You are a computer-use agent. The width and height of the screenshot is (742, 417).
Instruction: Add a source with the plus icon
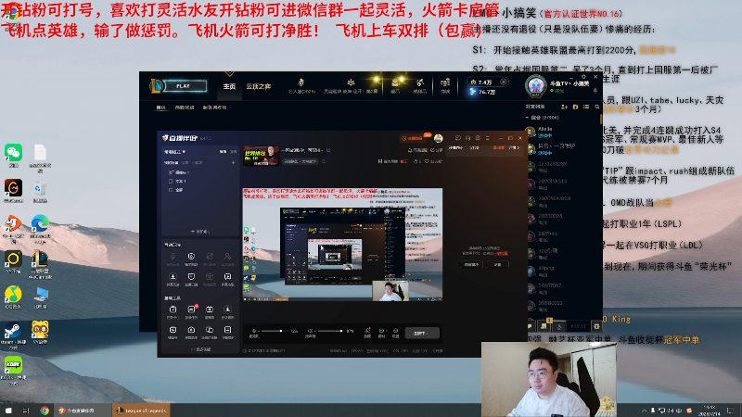click(x=234, y=163)
